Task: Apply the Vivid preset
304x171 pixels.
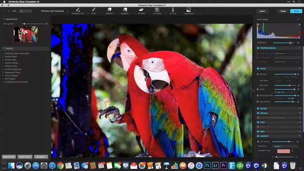Action: click(94, 11)
